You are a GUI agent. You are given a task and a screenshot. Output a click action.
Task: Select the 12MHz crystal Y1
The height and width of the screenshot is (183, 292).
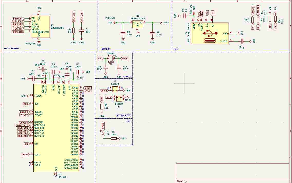tap(111, 58)
